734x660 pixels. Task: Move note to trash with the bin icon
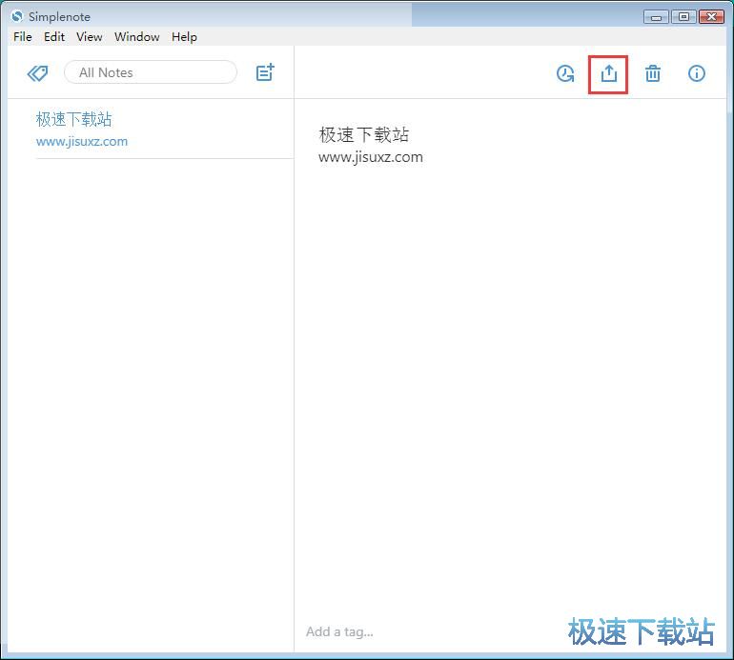(653, 73)
